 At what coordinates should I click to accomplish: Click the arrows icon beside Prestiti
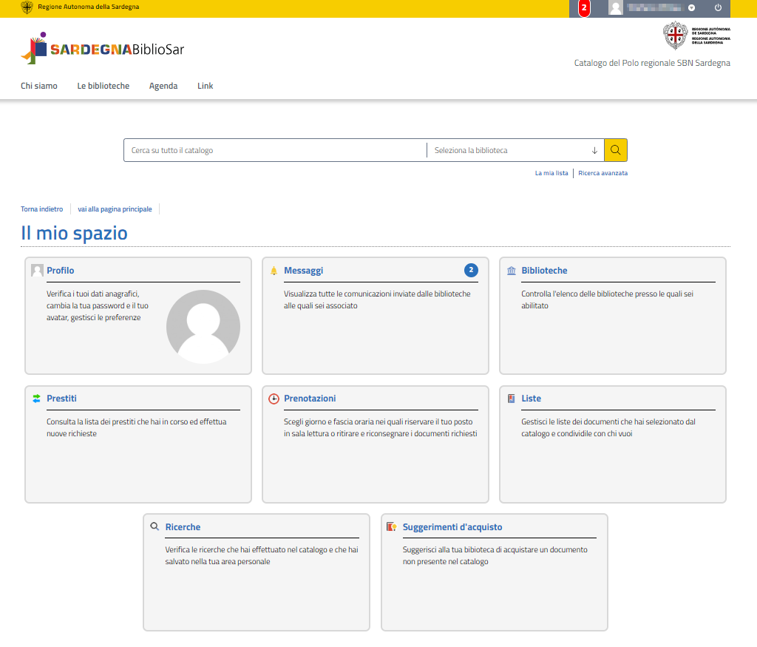tap(36, 399)
